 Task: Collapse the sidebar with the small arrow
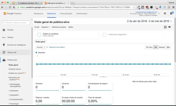[x=32, y=20]
